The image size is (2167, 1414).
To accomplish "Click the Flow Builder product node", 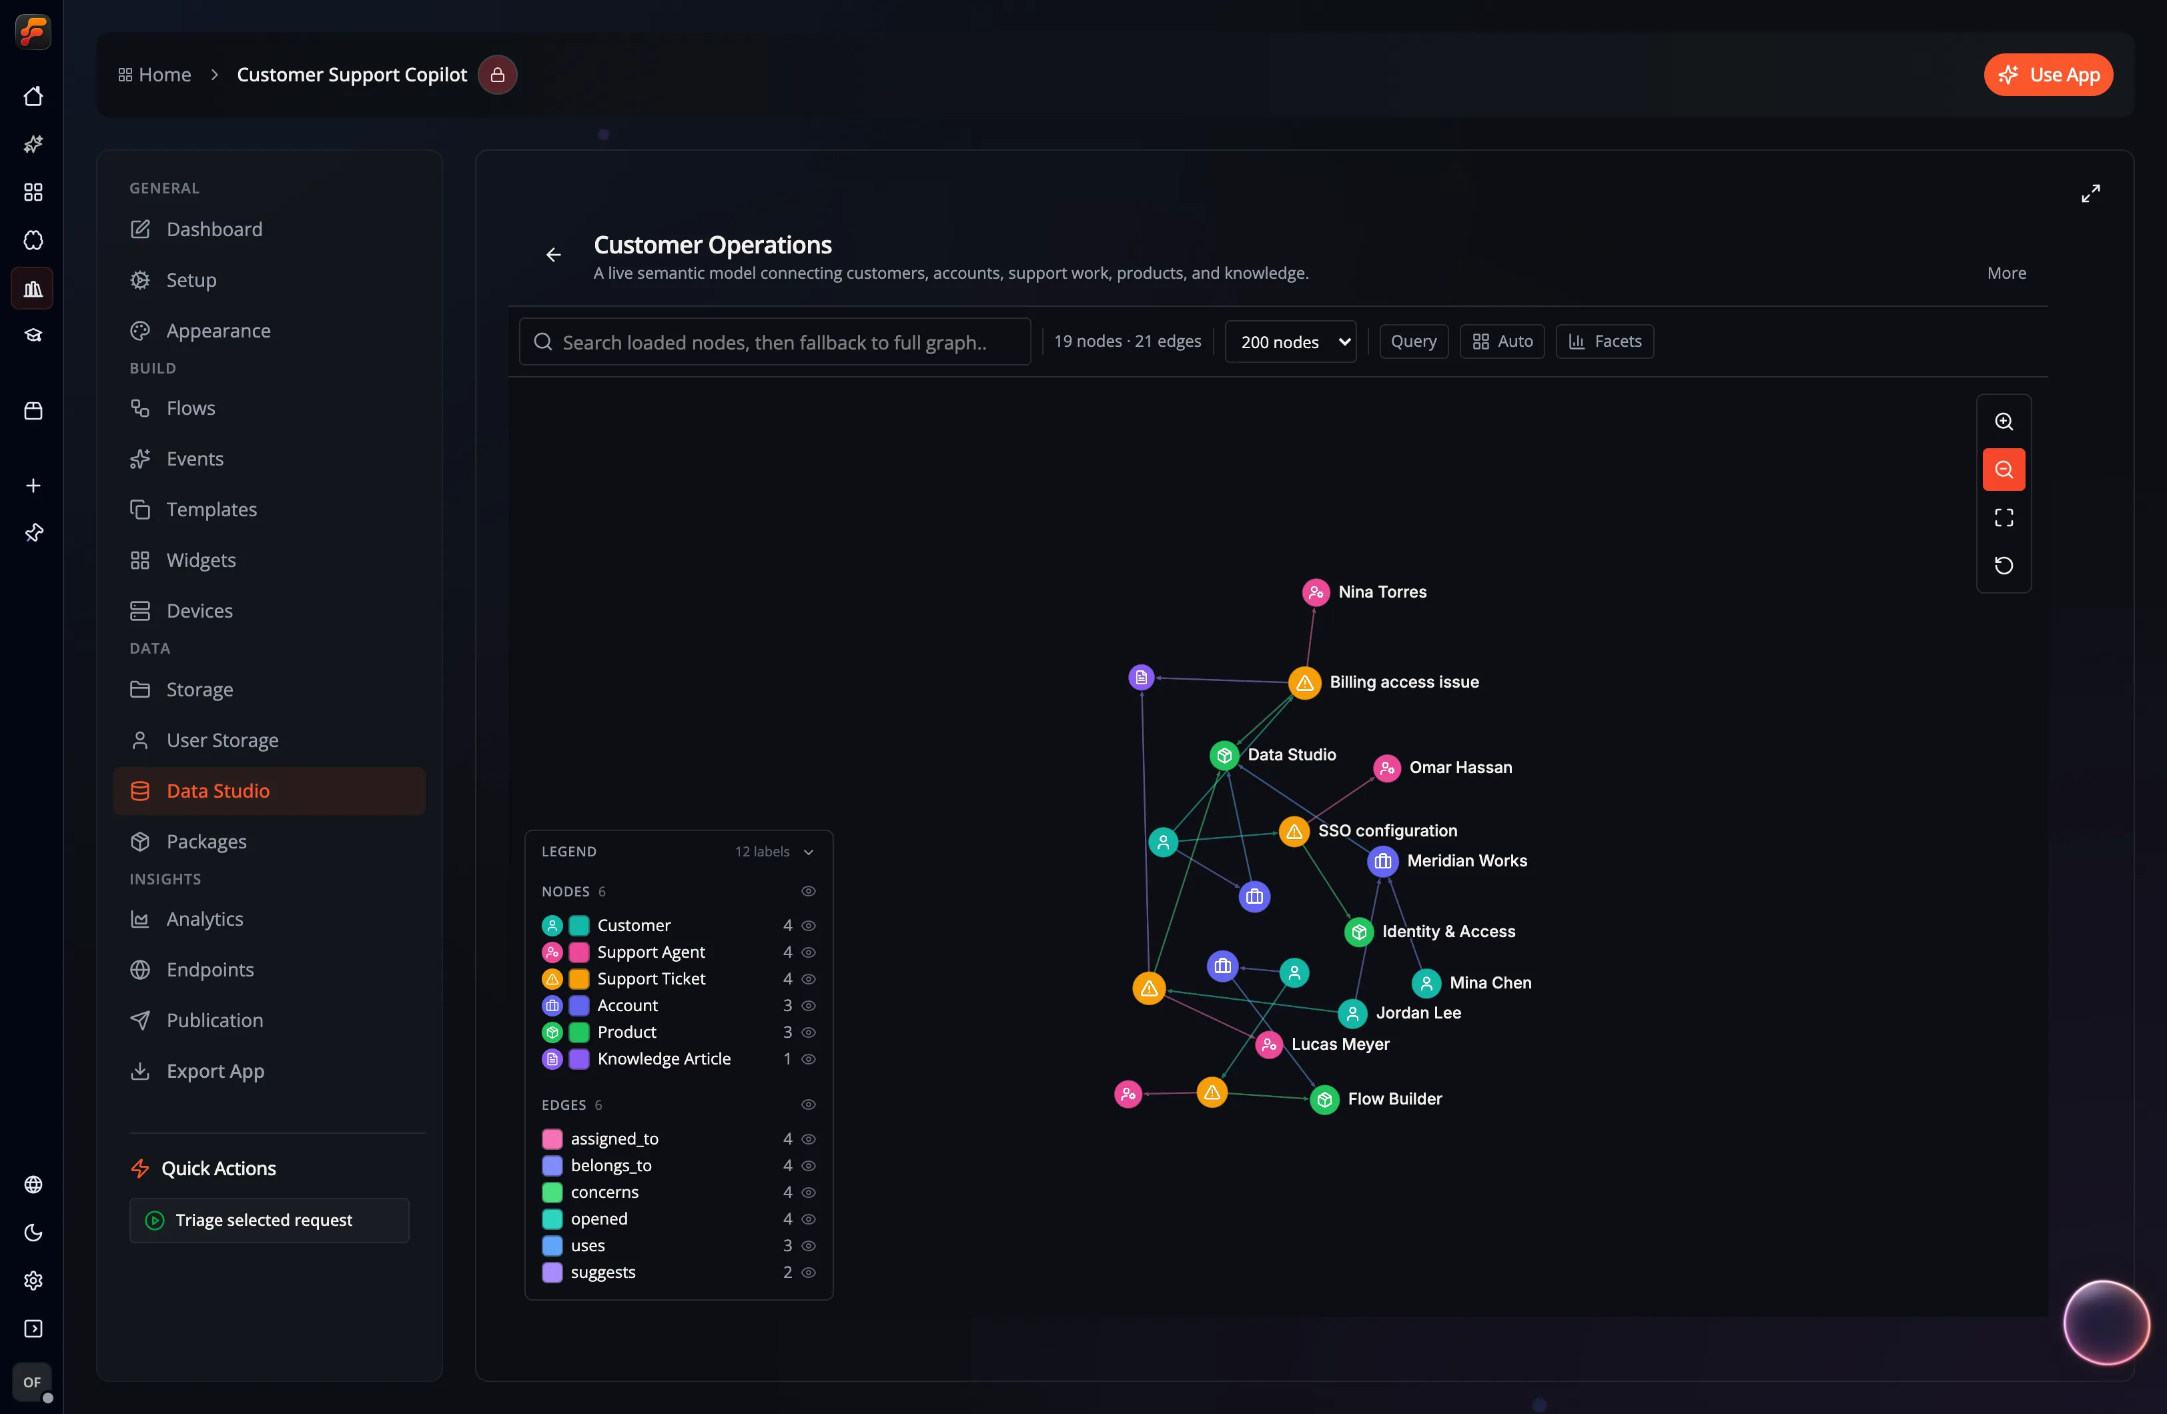I will (1324, 1100).
